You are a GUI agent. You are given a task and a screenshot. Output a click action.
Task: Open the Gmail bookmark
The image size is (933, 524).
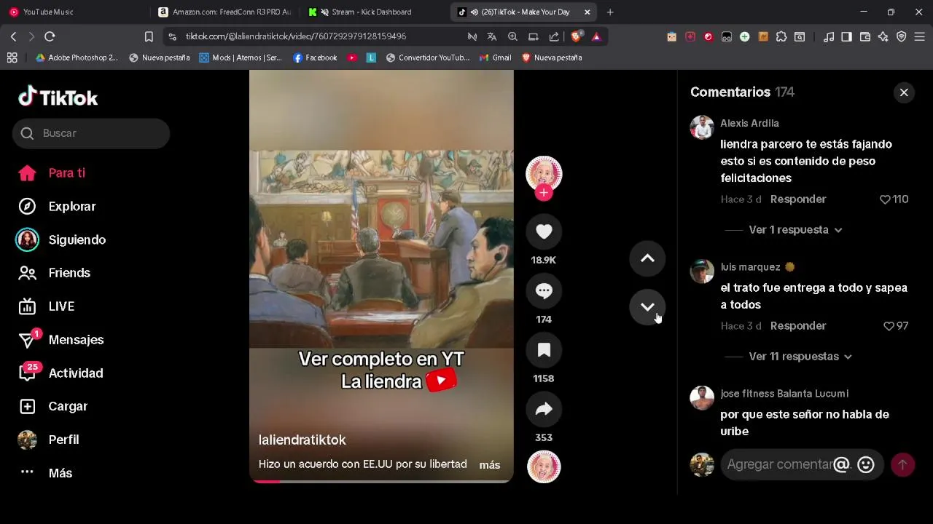click(495, 57)
